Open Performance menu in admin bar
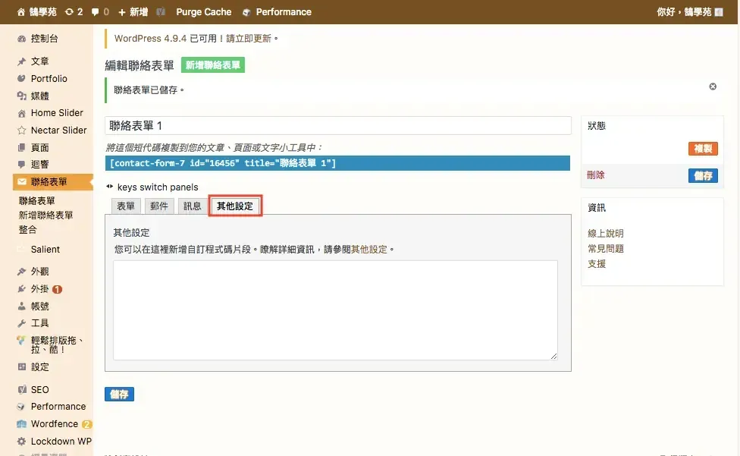Screen dimensions: 740x456 pyautogui.click(x=277, y=12)
